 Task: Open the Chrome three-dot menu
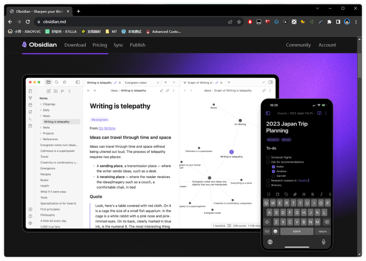pyautogui.click(x=356, y=22)
